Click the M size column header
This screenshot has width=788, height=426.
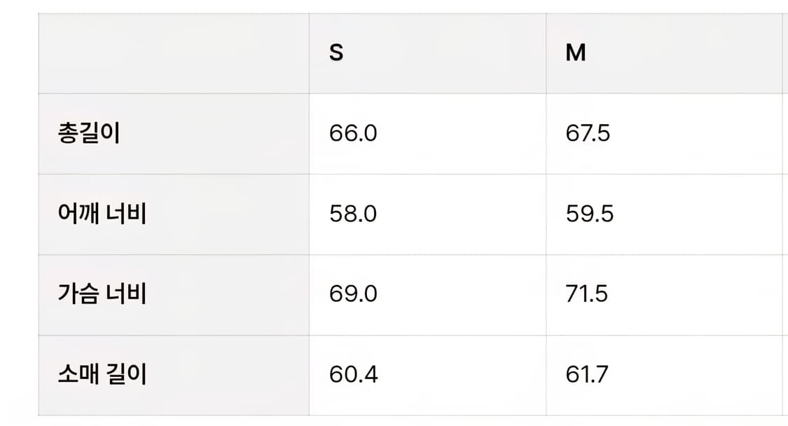tap(576, 53)
